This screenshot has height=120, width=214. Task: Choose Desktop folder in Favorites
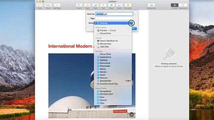click(x=113, y=60)
